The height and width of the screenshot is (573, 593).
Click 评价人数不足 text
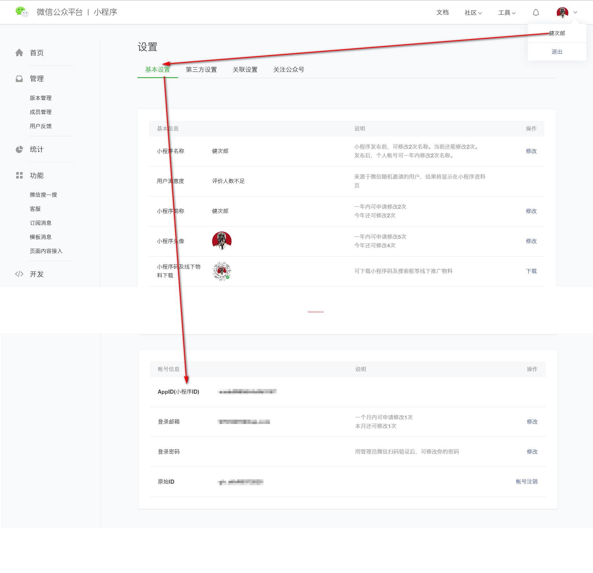[228, 181]
